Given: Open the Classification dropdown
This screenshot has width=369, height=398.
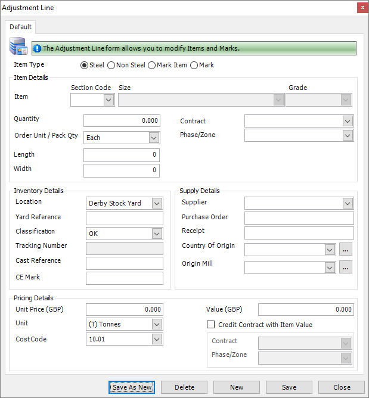Looking at the screenshot, I should tap(155, 234).
